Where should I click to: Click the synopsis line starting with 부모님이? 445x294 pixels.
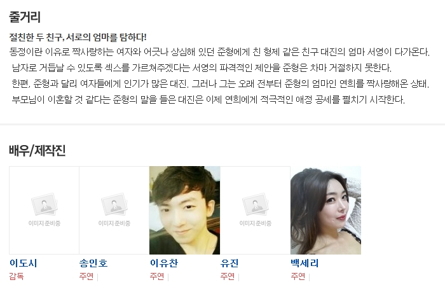coord(209,99)
